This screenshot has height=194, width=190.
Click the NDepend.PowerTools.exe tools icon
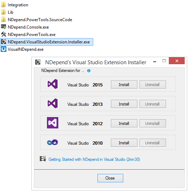point(4,35)
